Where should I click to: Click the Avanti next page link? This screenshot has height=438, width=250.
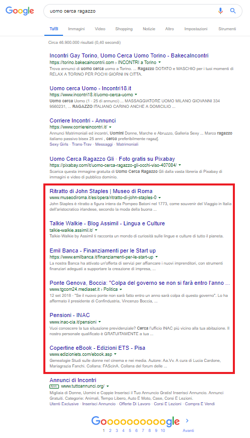click(189, 430)
